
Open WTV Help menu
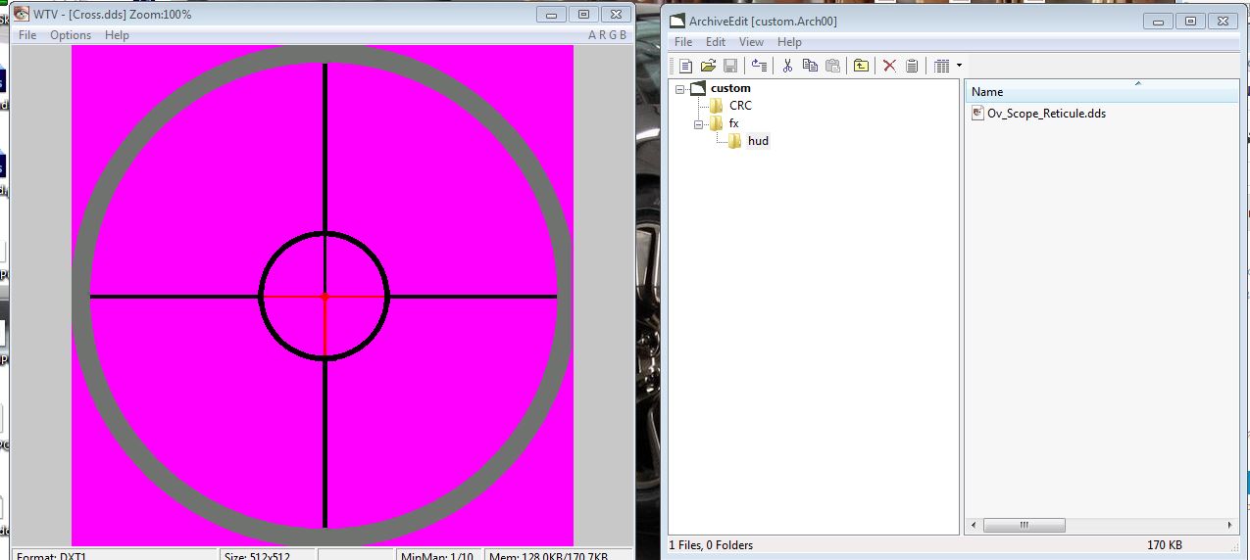[117, 35]
